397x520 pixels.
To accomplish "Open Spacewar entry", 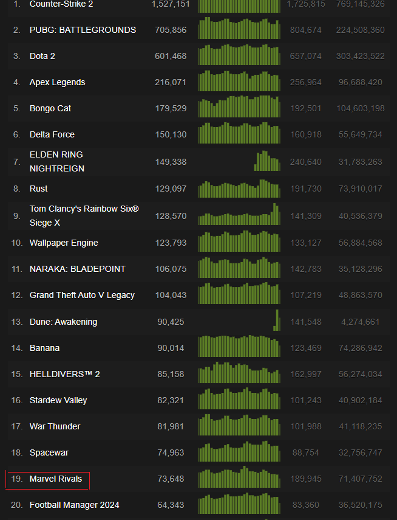I will [49, 452].
